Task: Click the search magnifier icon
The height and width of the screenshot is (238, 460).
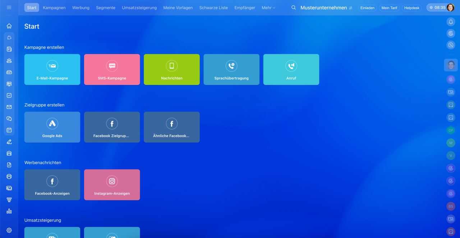Action: (x=294, y=8)
